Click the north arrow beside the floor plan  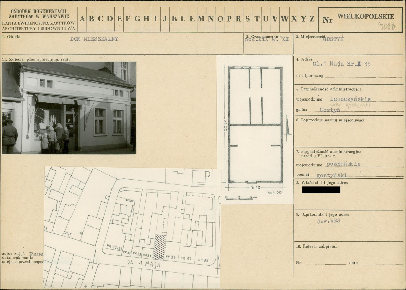(x=287, y=125)
